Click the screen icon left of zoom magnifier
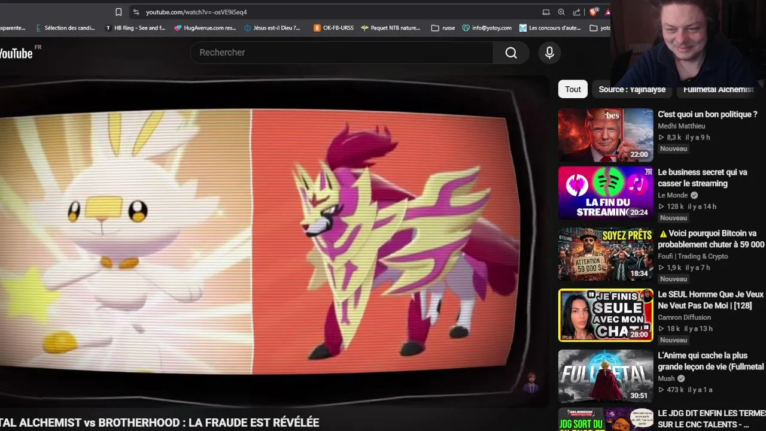This screenshot has height=431, width=766. [546, 12]
